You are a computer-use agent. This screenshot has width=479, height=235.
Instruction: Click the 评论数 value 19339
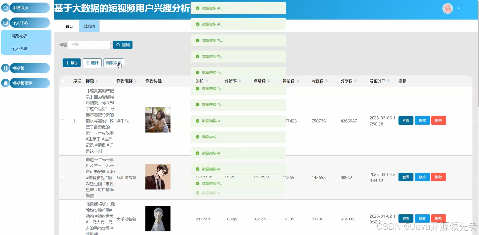(x=288, y=219)
